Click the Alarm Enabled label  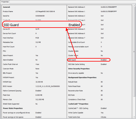coord(8,60)
